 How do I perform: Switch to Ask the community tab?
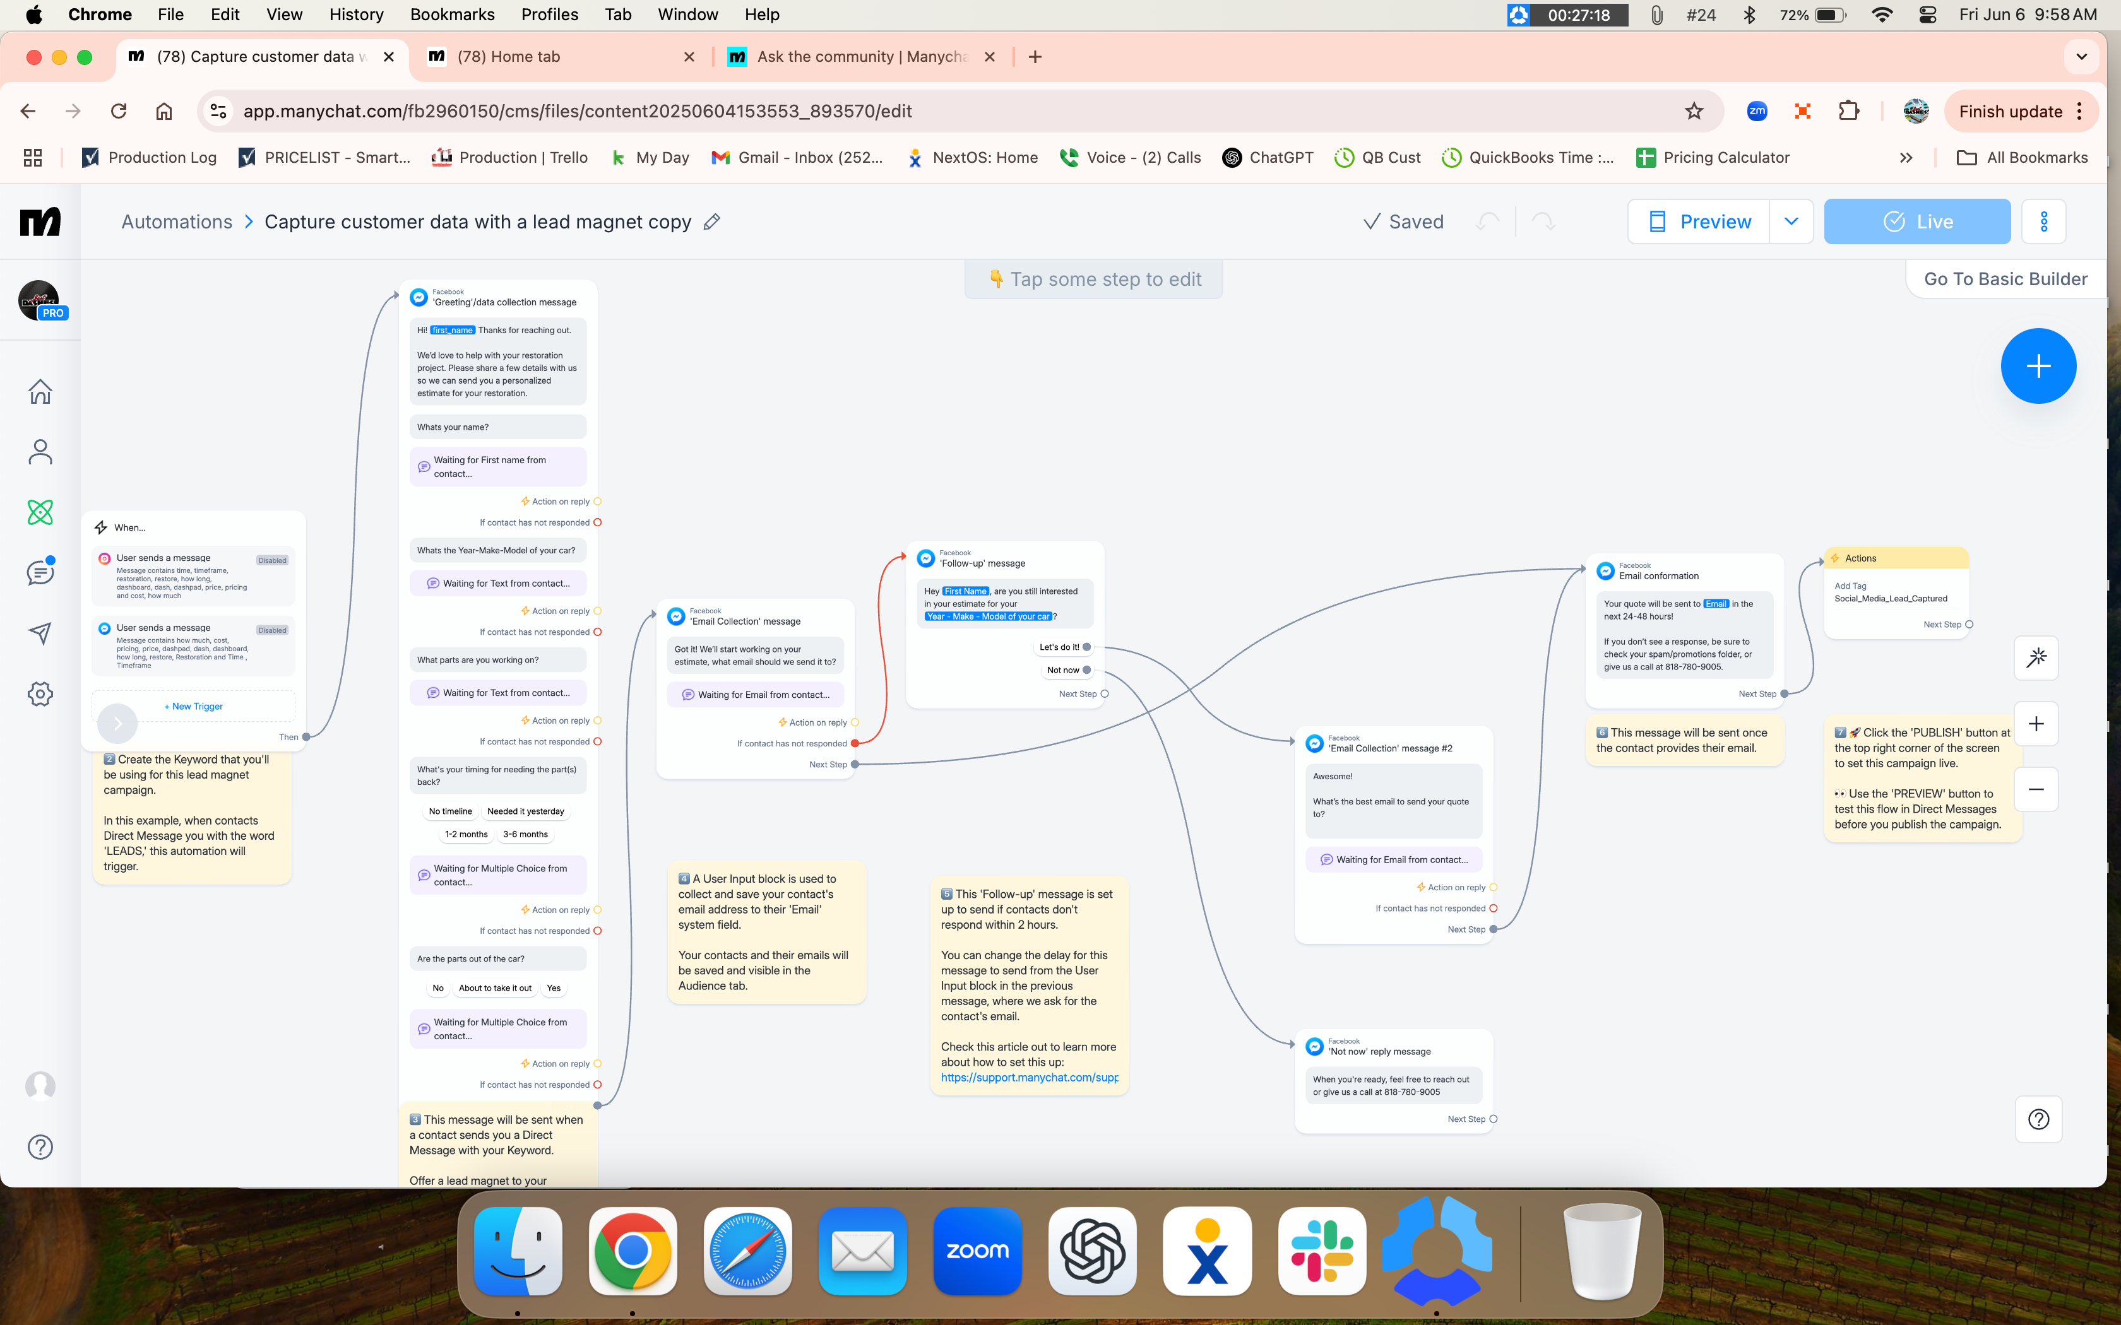(864, 57)
